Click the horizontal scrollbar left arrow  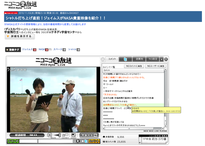pyautogui.click(x=104, y=129)
